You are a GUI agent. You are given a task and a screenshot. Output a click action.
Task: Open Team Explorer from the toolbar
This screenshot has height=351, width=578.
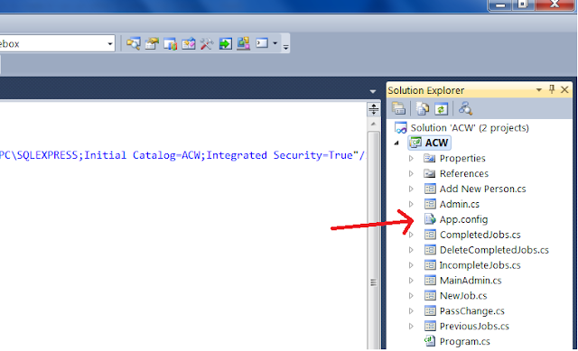170,44
